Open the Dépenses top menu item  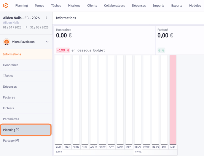[139, 6]
